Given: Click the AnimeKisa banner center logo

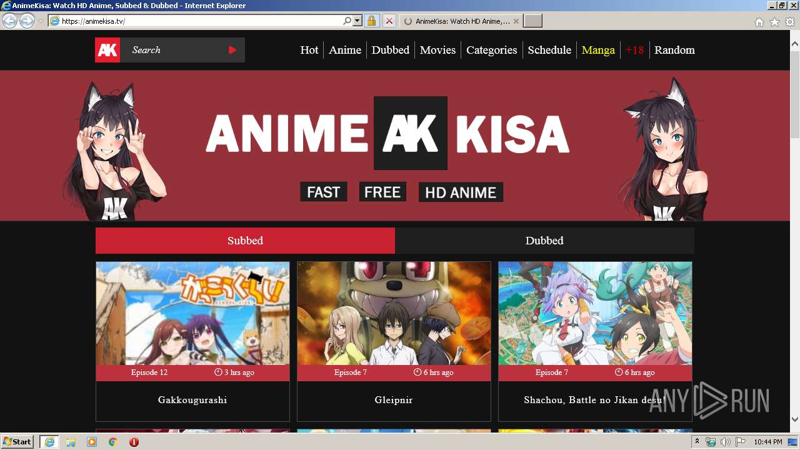Looking at the screenshot, I should pyautogui.click(x=411, y=133).
